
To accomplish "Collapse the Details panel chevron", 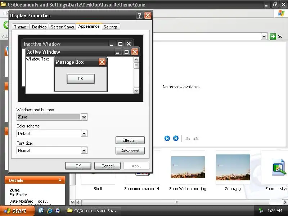I will click(x=60, y=180).
